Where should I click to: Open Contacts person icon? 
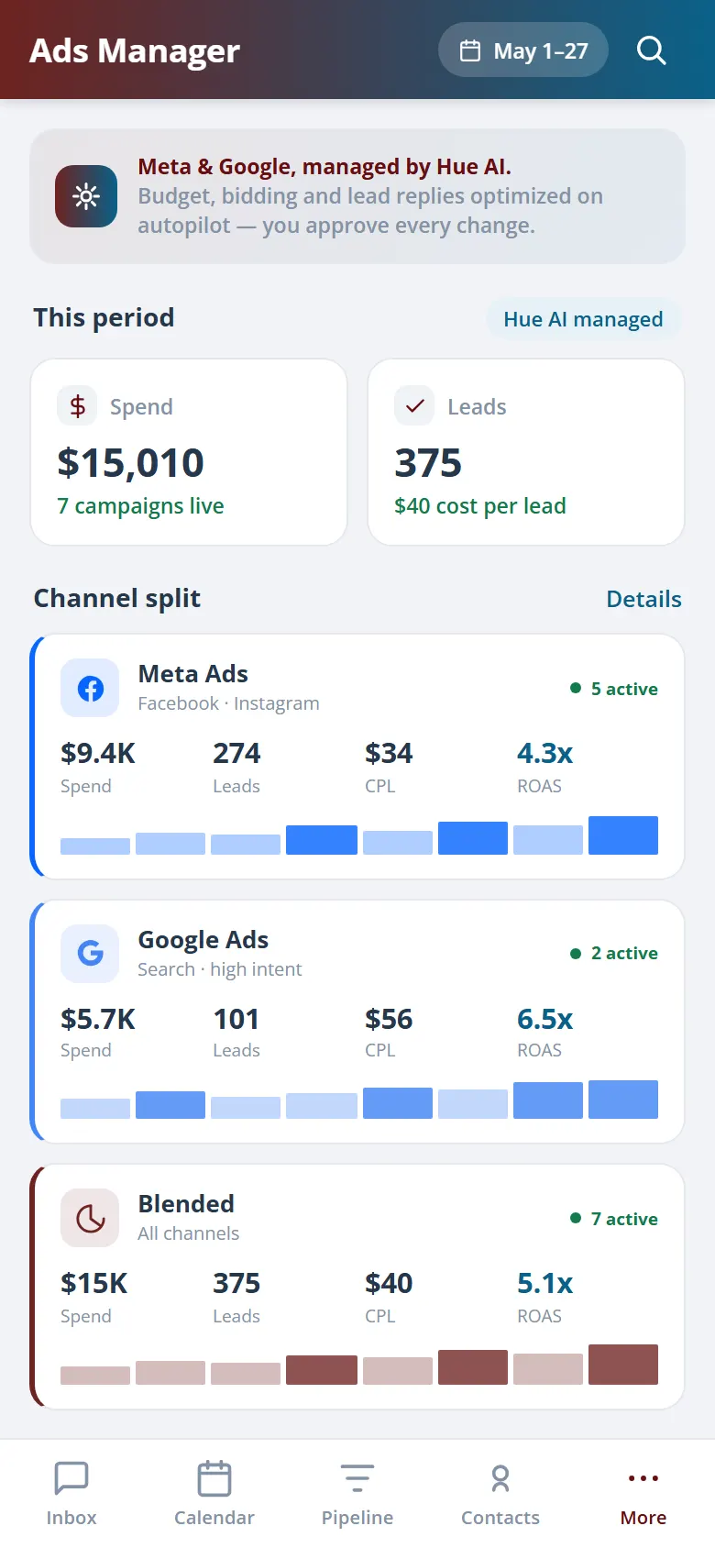500,1478
